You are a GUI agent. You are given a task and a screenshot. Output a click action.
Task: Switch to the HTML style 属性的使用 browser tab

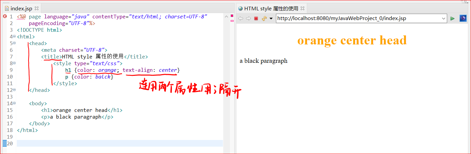pos(271,8)
